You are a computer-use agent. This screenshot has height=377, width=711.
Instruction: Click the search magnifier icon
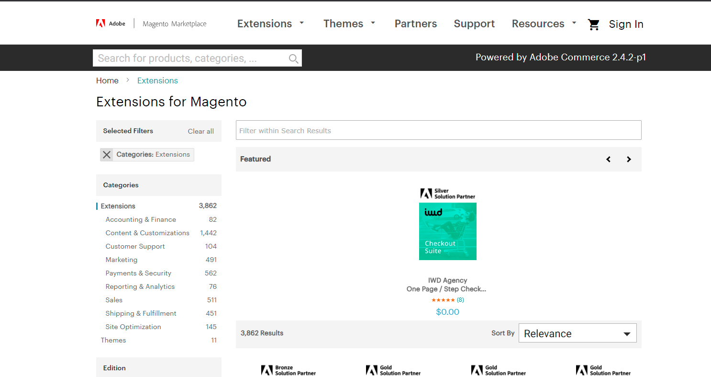293,58
